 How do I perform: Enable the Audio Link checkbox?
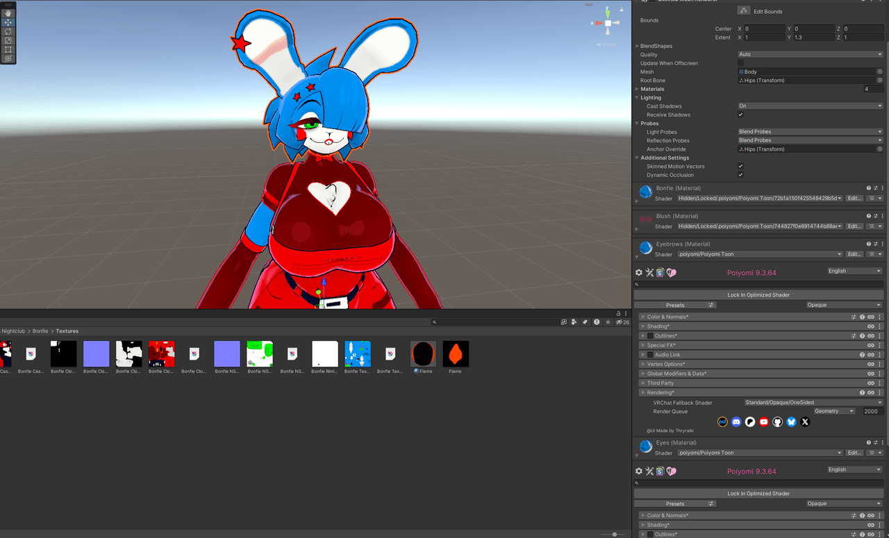point(651,355)
